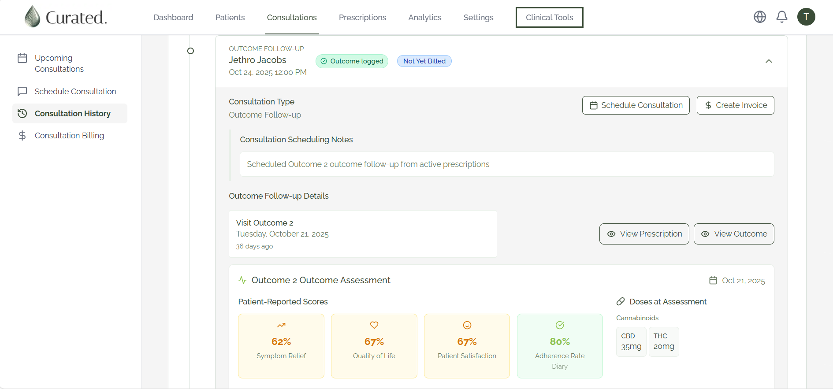Click the Not Yet Billed badge
Viewport: 833px width, 389px height.
click(424, 61)
